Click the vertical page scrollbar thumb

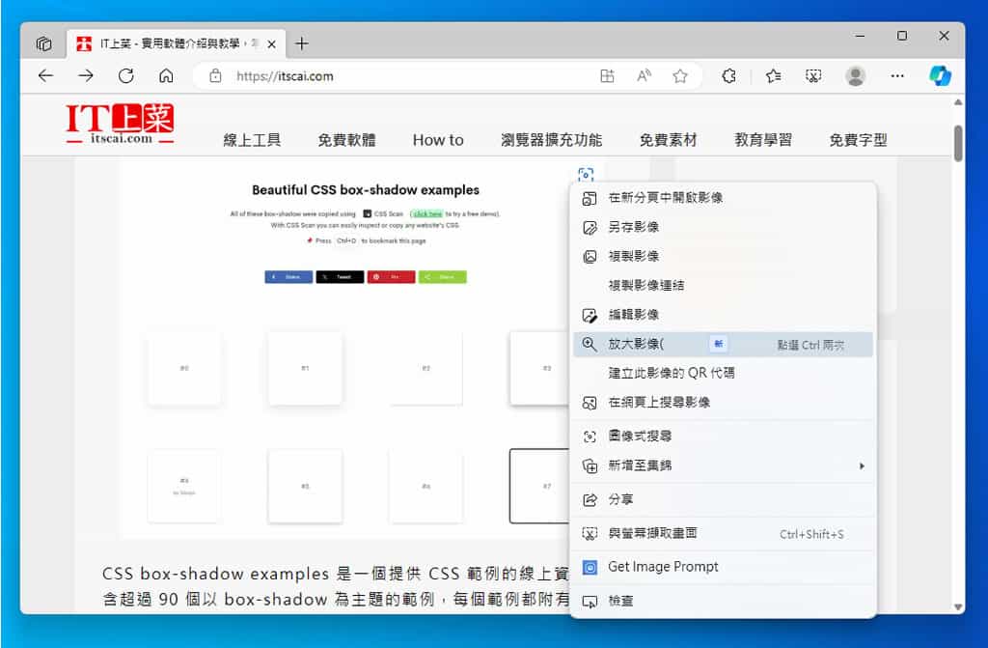coord(958,143)
